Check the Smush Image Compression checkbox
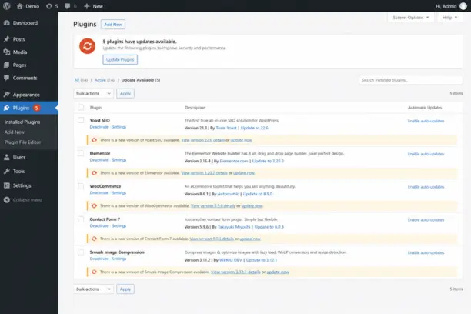The height and width of the screenshot is (314, 471). click(x=81, y=252)
